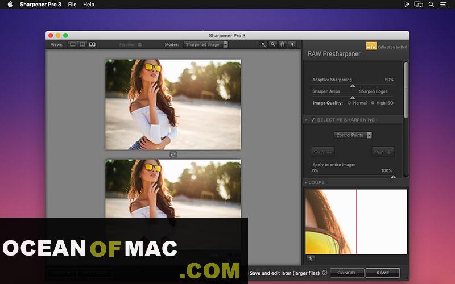Collapse the Selective Sharpening section

click(306, 120)
